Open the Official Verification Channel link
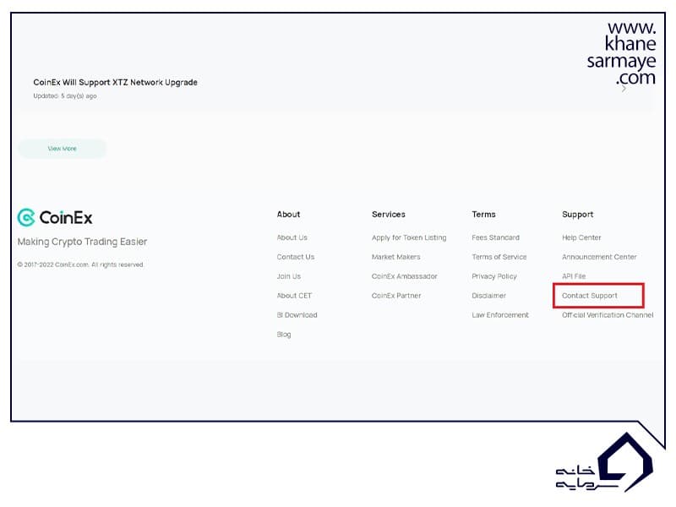Viewport: 676px width, 507px height. [608, 315]
